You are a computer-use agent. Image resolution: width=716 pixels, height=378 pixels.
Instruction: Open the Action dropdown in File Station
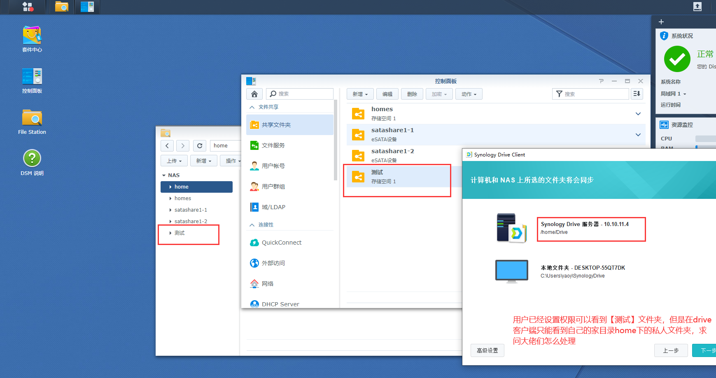[x=231, y=161]
